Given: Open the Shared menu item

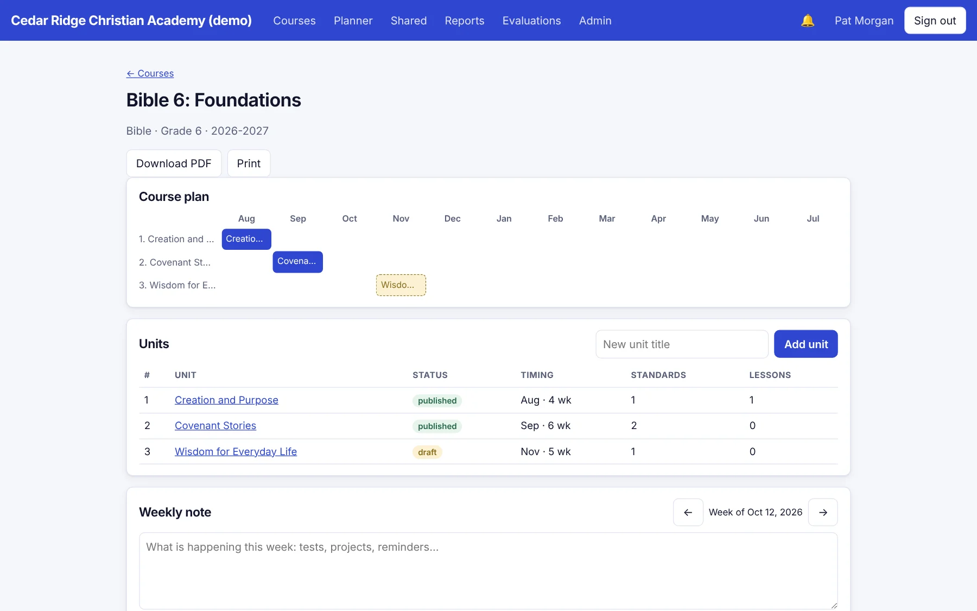Looking at the screenshot, I should pyautogui.click(x=409, y=21).
